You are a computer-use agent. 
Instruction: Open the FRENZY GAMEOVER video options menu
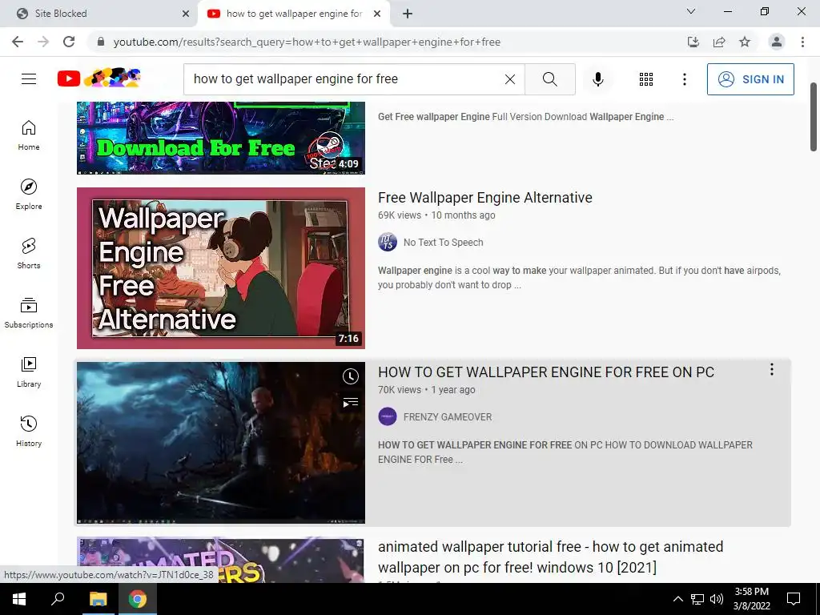[771, 370]
